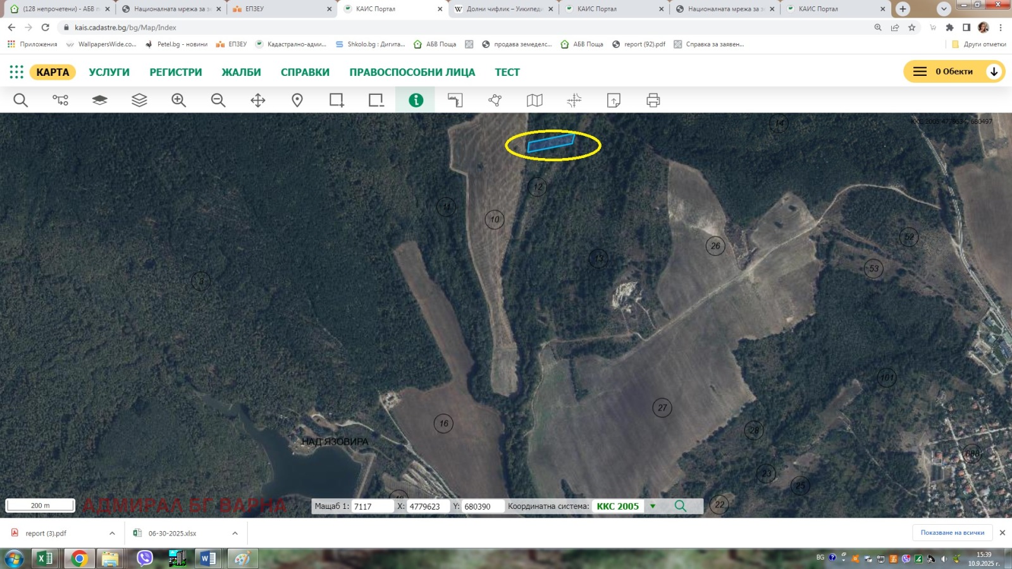
Task: Click the Мащаб scale input field
Action: (372, 506)
